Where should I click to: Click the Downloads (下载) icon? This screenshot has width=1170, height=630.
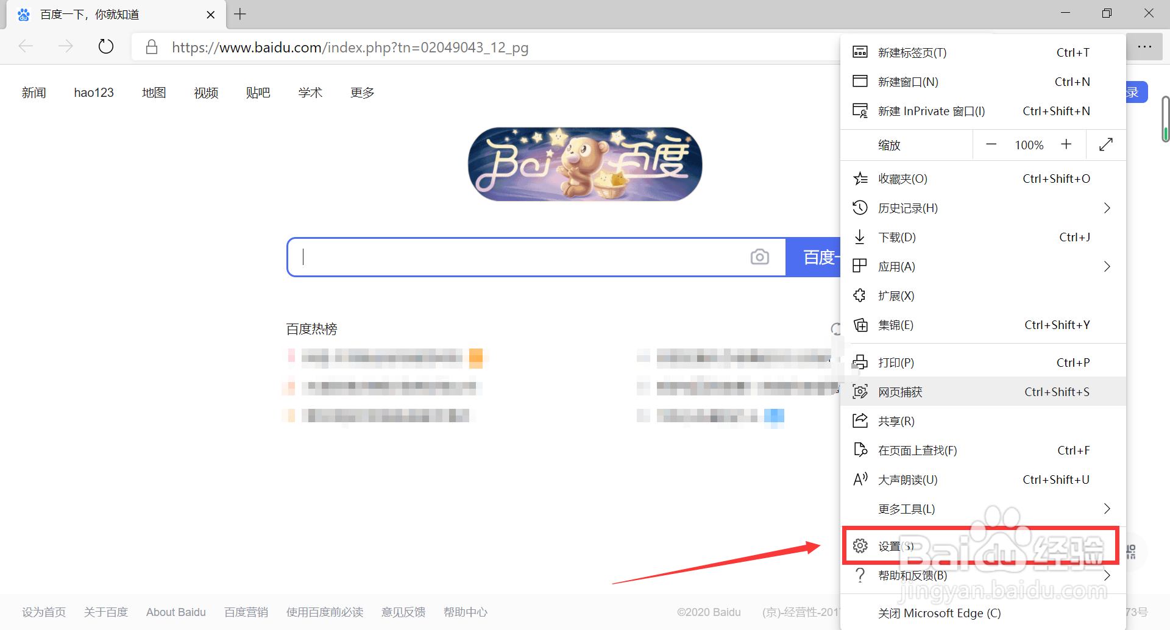click(860, 237)
